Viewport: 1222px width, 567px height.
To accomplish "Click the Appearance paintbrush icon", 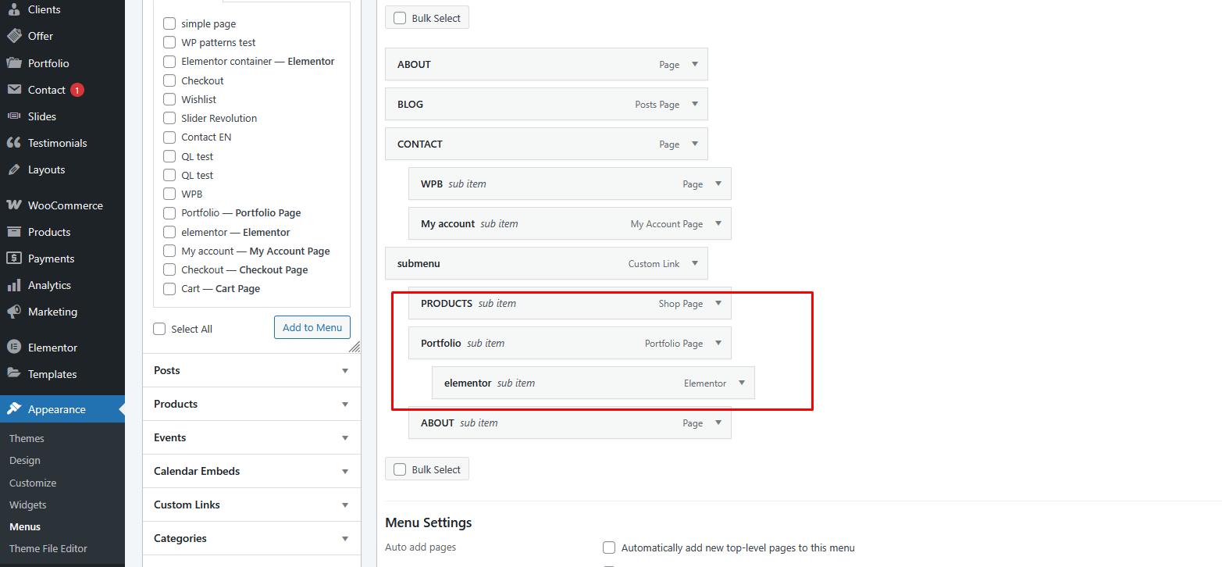I will (14, 409).
